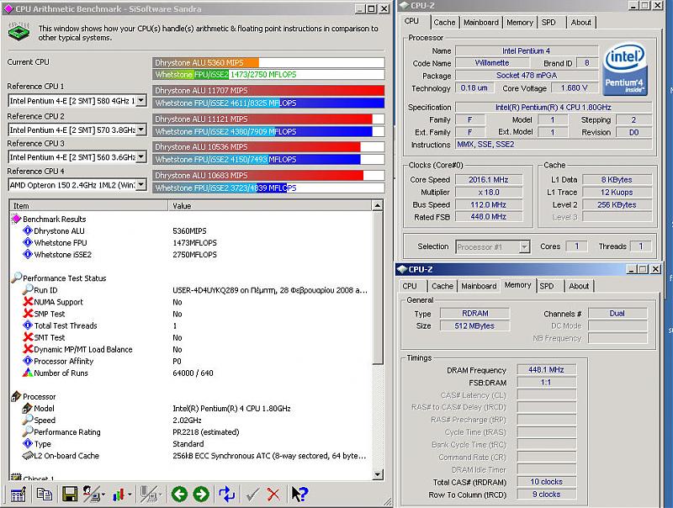Screen dimensions: 673x508
Task: Click the title bar icon of the CPU-Z Memory window
Action: pos(402,269)
